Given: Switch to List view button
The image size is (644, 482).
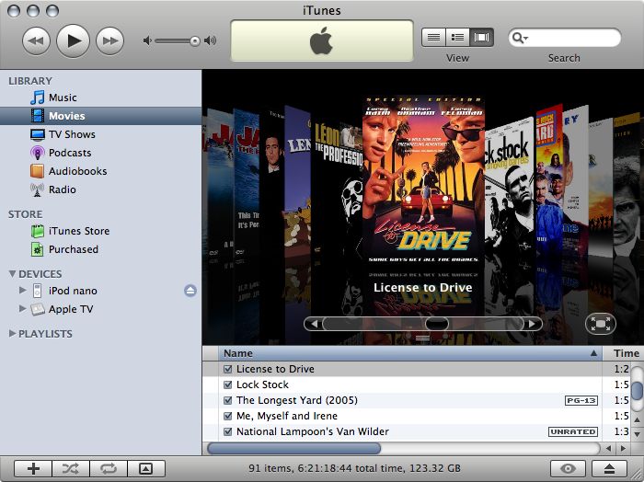Looking at the screenshot, I should click(433, 38).
